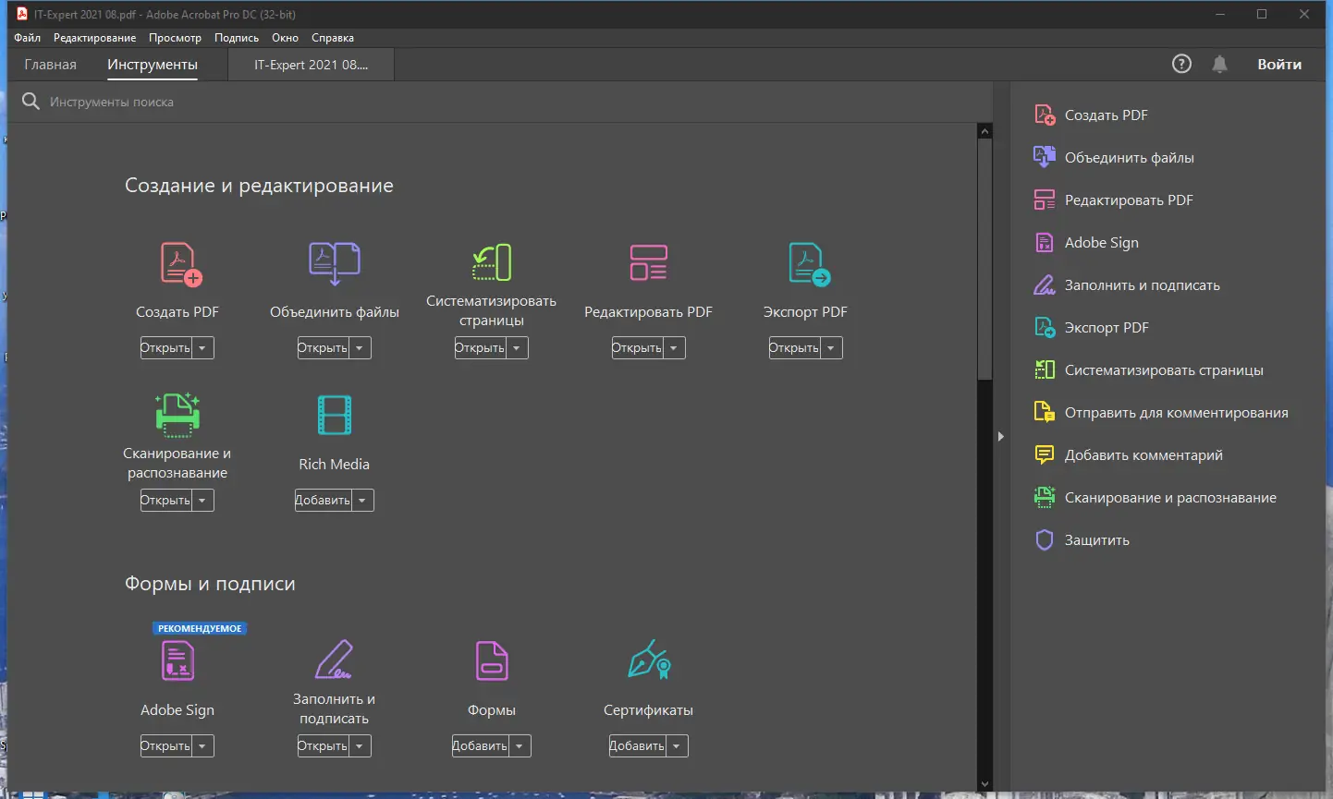The image size is (1333, 799).
Task: Click the vertical scrollbar thumb of the tools list
Action: coord(984,259)
